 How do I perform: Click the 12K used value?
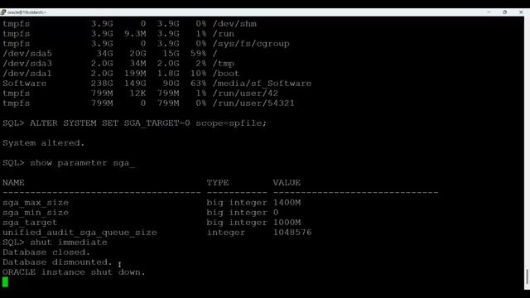[x=137, y=94]
